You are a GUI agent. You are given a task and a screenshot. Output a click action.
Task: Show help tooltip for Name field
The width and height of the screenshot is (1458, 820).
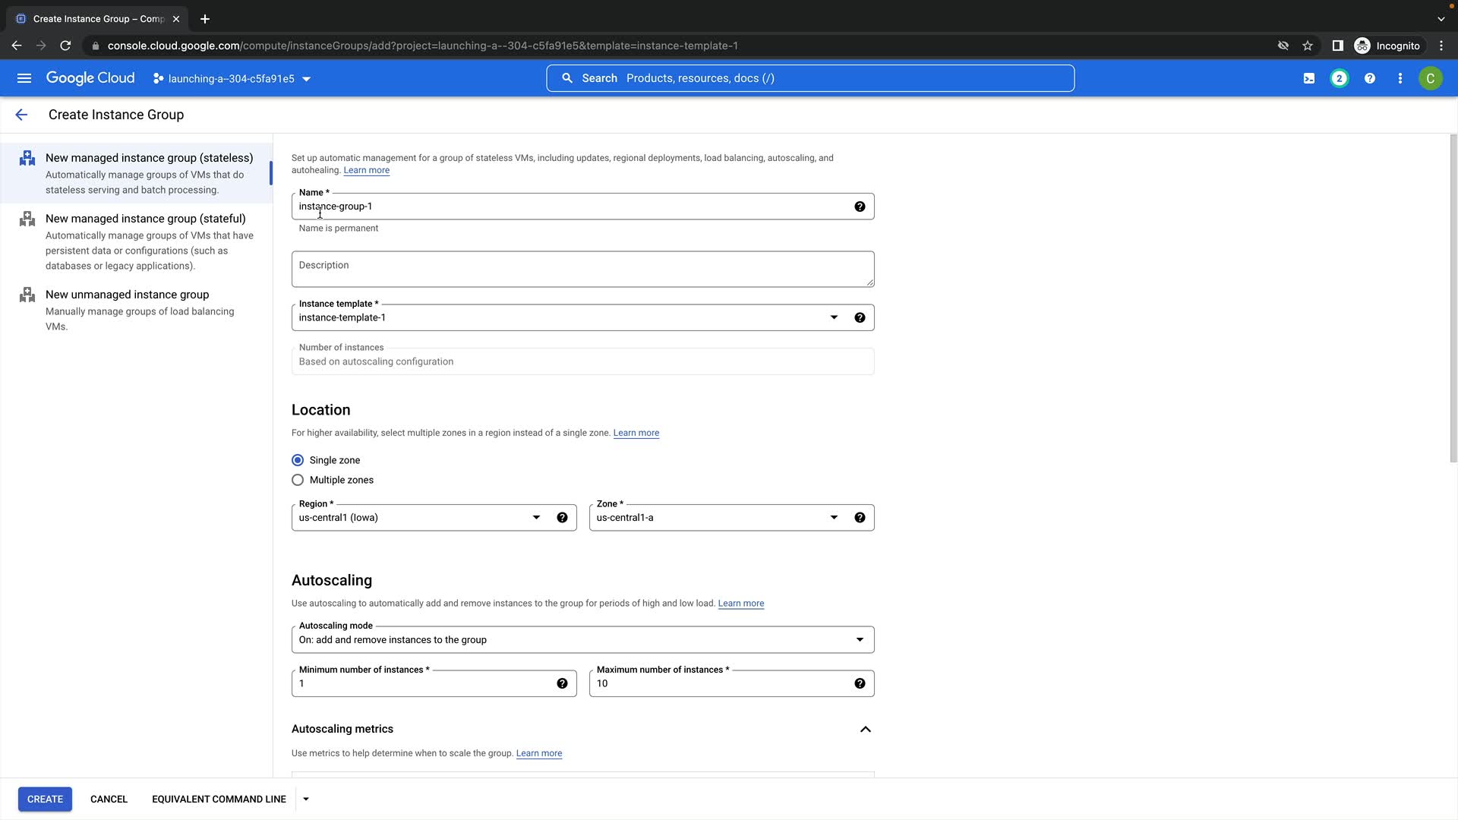coord(859,207)
